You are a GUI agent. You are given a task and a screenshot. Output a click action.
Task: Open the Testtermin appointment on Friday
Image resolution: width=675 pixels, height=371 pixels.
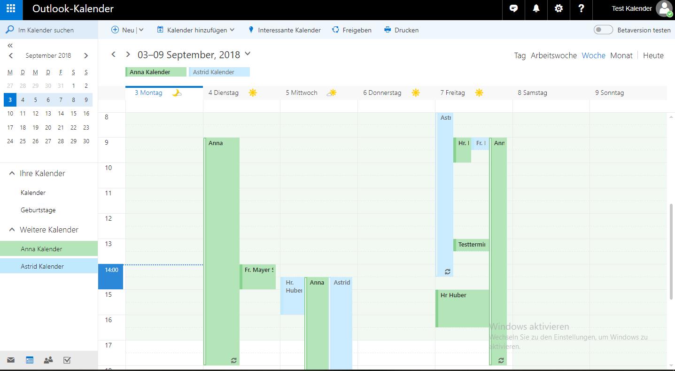[471, 245]
